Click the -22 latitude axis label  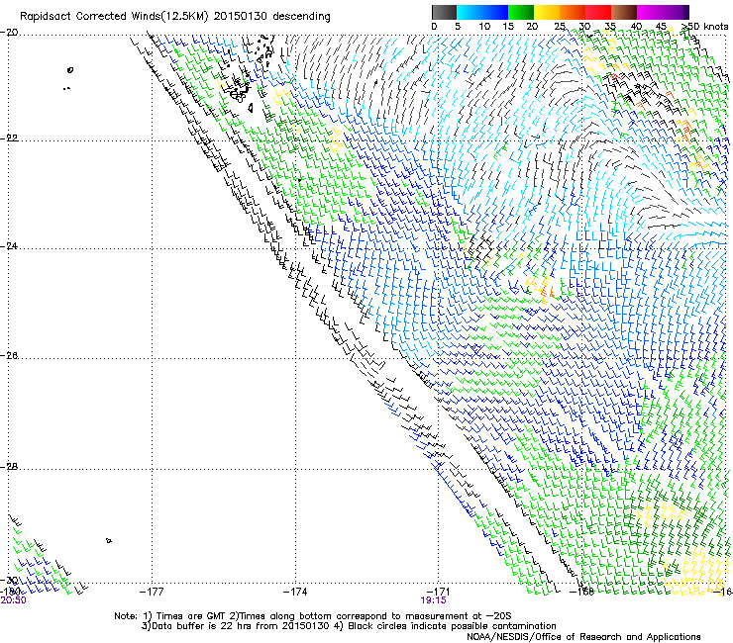10,138
